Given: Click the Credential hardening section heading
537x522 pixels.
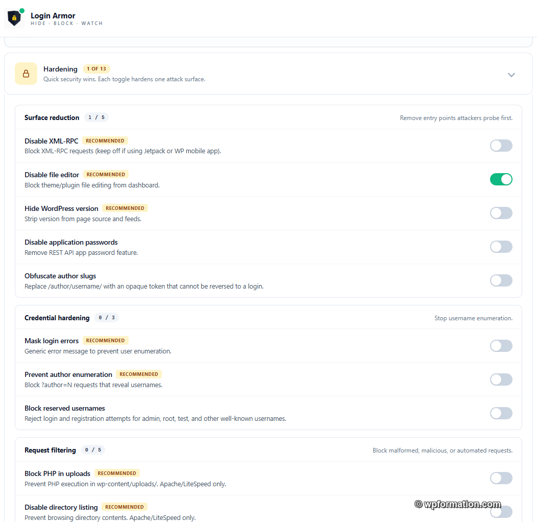Looking at the screenshot, I should [x=57, y=318].
